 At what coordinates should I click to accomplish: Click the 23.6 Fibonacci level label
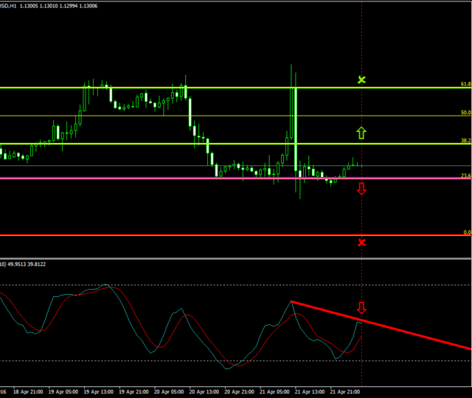(465, 175)
